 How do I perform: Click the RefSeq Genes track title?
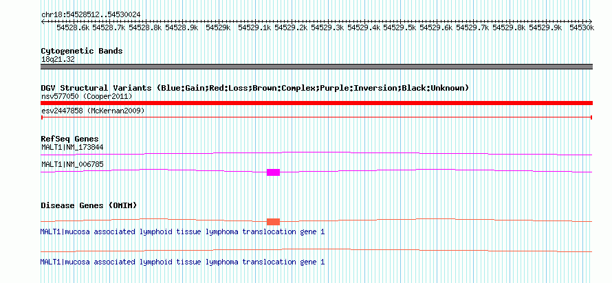[x=70, y=139]
